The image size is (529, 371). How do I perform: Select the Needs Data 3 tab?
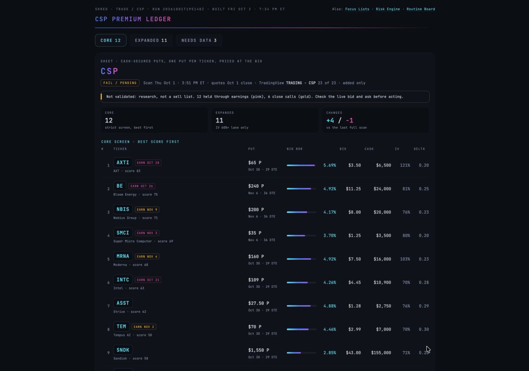pos(199,41)
